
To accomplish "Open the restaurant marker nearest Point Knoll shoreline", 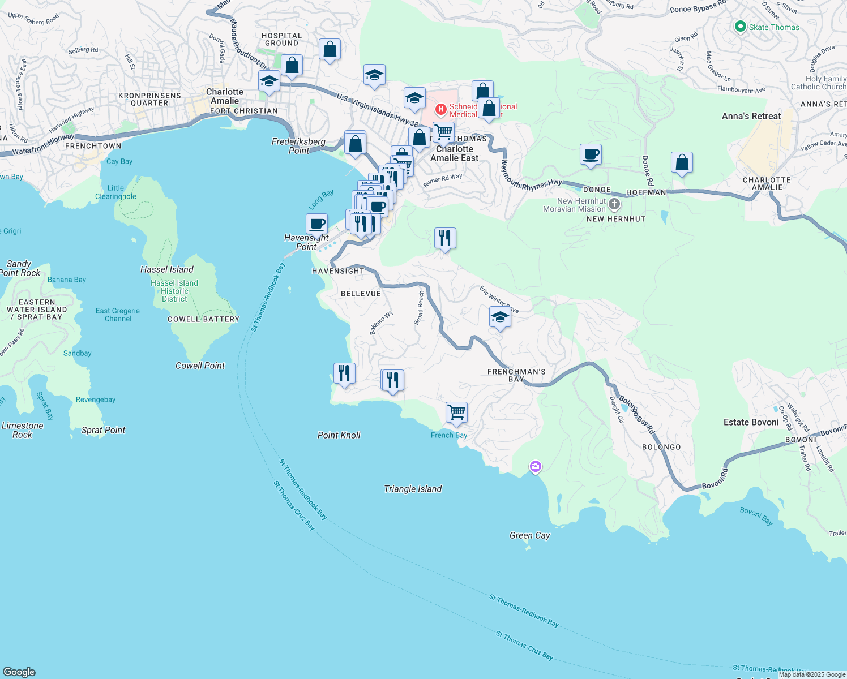I will [344, 373].
